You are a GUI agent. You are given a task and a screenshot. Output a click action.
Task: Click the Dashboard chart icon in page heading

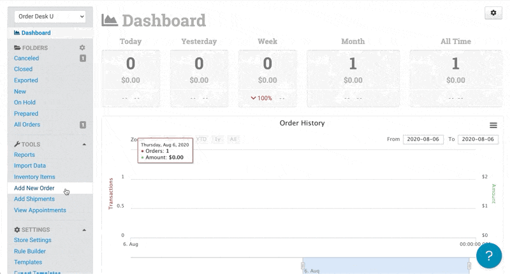point(109,20)
